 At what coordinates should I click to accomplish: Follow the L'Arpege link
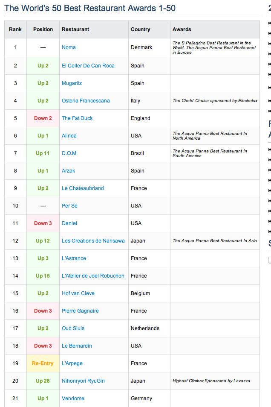pyautogui.click(x=72, y=363)
